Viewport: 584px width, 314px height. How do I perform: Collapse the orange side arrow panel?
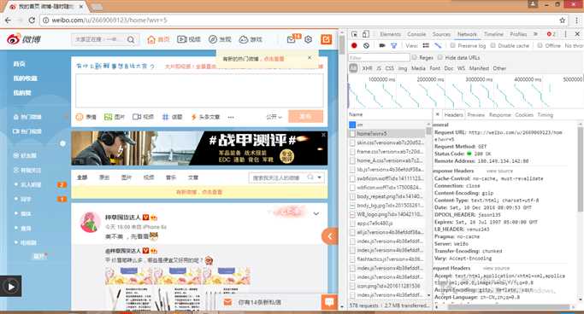click(330, 236)
